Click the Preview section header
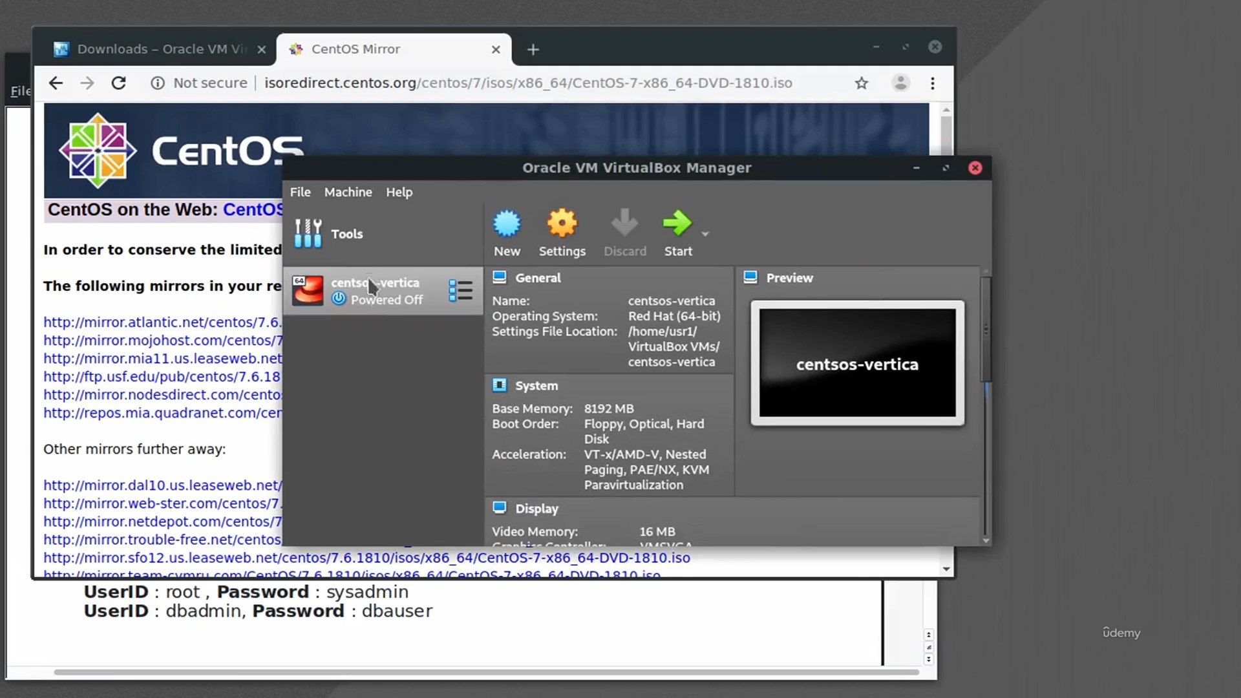Image resolution: width=1241 pixels, height=698 pixels. (789, 278)
